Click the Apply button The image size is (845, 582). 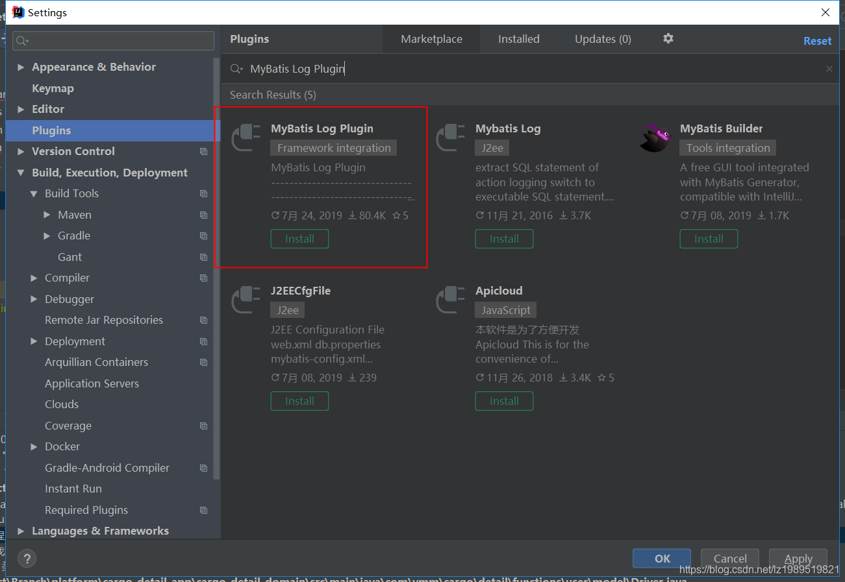click(798, 559)
